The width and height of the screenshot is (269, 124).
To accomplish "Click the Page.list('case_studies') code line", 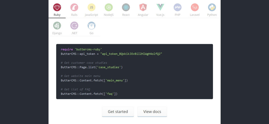I will pyautogui.click(x=92, y=67).
